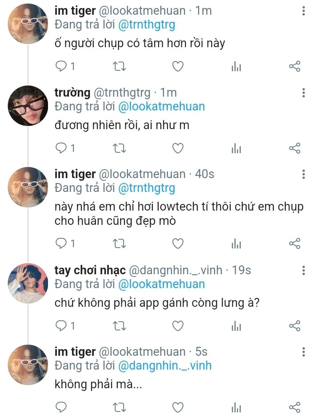The width and height of the screenshot is (320, 415).
Task: Open trường's profile picture
Action: point(28,106)
